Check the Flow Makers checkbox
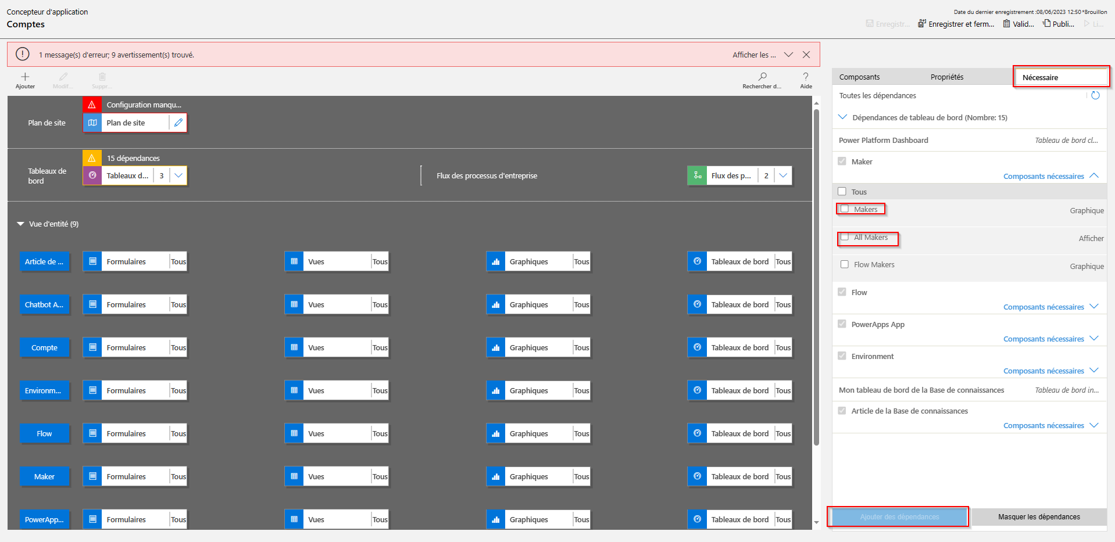This screenshot has height=542, width=1115. 845,264
